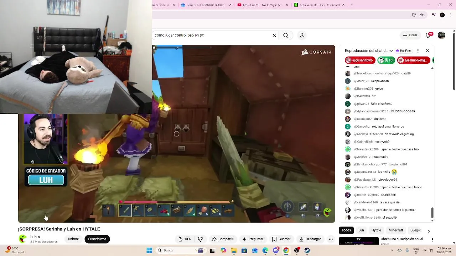
Task: Click the Descargar button
Action: click(x=310, y=239)
